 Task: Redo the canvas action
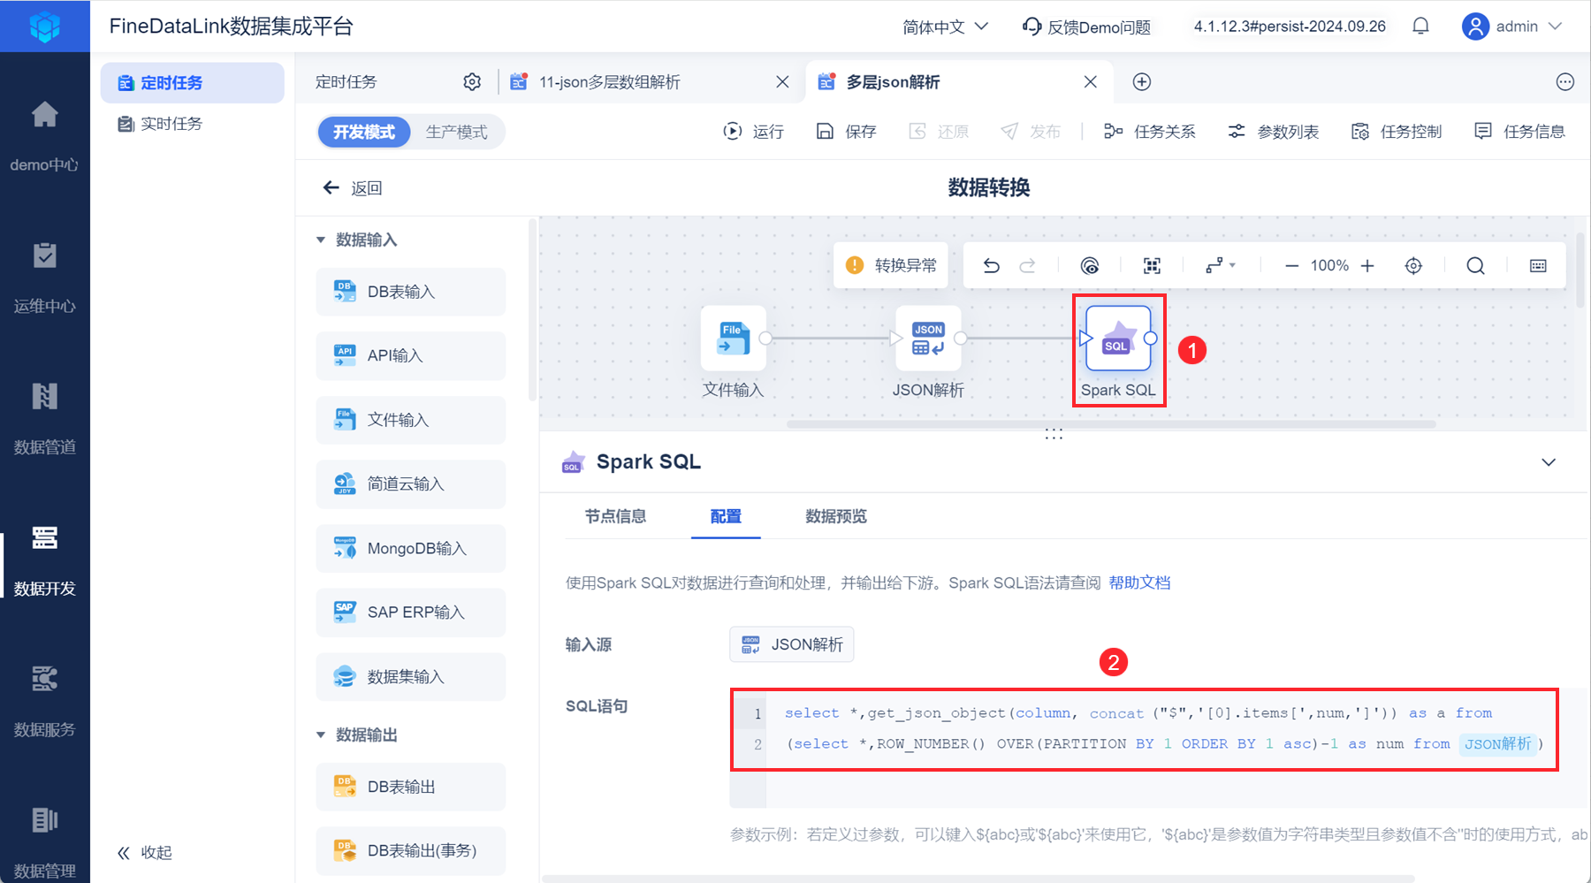(1027, 266)
